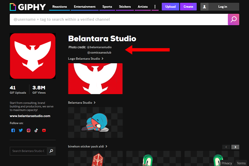Viewport: 249px width, 166px height.
Task: Click the user avatar icon beside Log in
Action: point(204,7)
